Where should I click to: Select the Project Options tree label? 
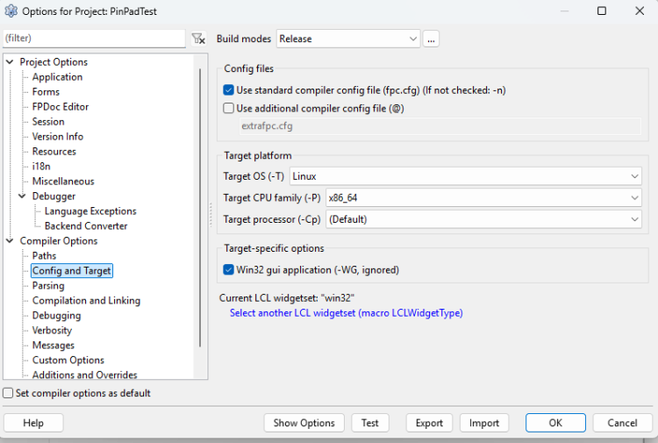(x=54, y=62)
